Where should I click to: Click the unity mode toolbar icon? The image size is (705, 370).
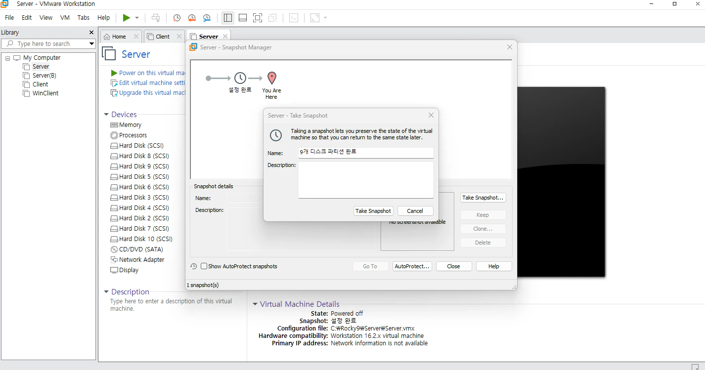pos(272,18)
